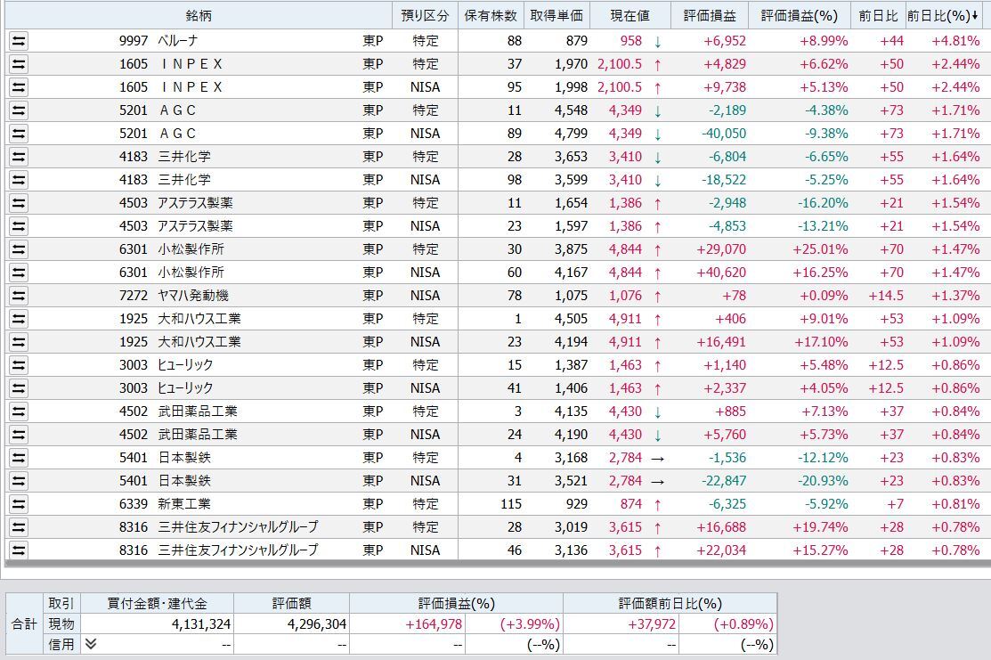Click the acquisition price 929
This screenshot has height=660, width=991.
[x=576, y=504]
